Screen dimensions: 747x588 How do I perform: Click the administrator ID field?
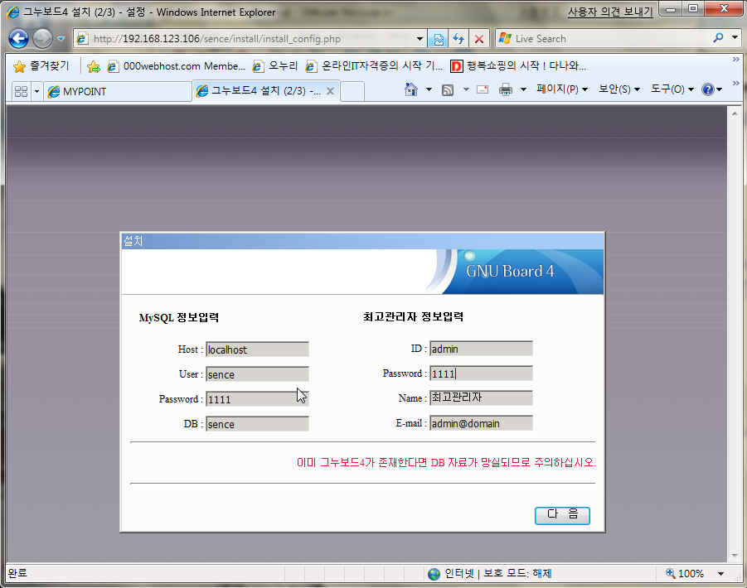pyautogui.click(x=481, y=349)
